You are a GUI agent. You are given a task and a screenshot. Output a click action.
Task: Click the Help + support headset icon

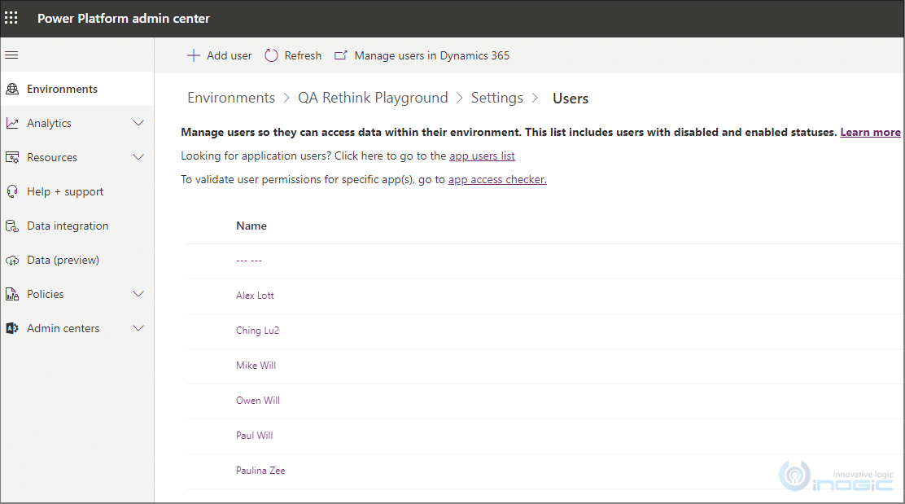(12, 191)
